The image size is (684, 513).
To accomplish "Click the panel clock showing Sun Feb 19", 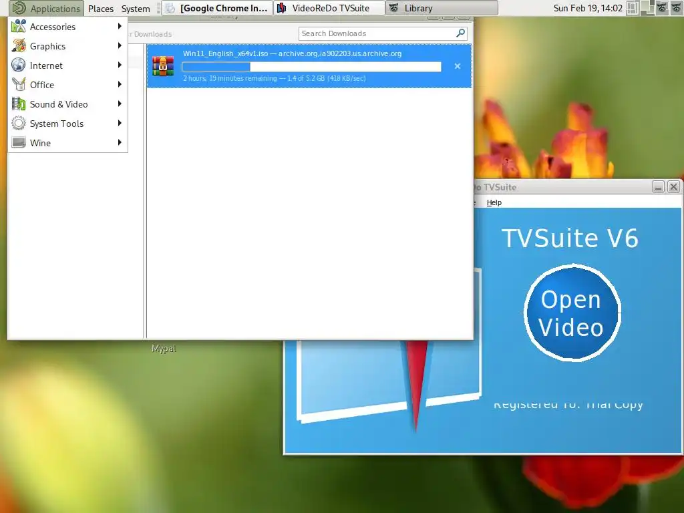I will (588, 8).
